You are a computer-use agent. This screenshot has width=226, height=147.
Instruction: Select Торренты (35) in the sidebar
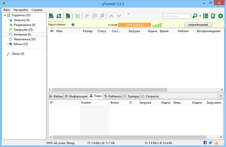coord(21,15)
